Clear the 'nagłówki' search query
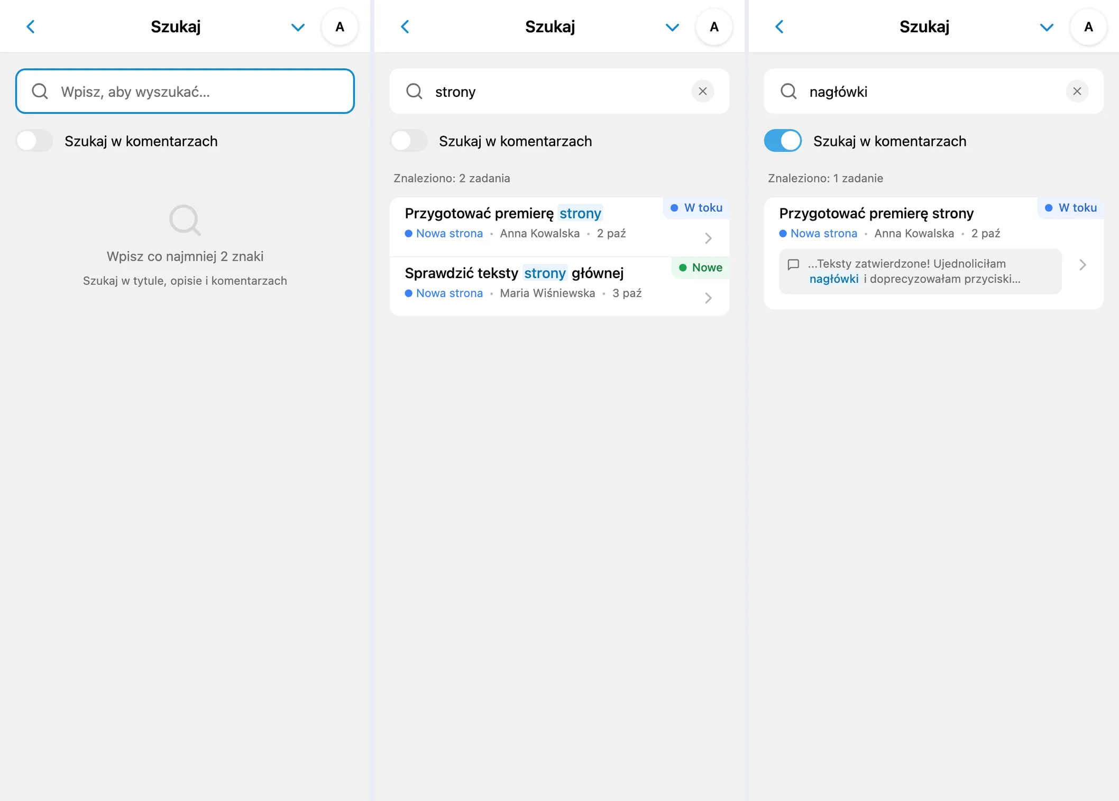This screenshot has height=801, width=1119. tap(1077, 91)
